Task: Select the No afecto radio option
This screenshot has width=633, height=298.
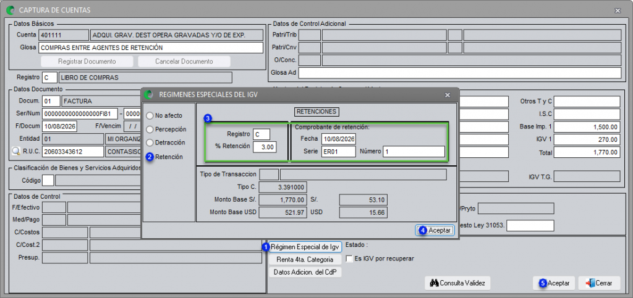Action: [x=150, y=115]
